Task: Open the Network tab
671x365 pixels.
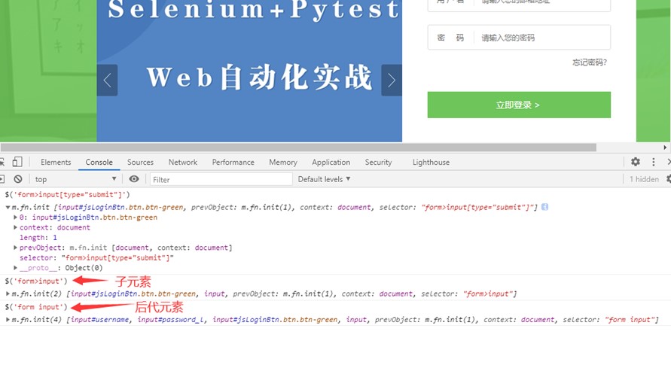Action: click(x=183, y=162)
